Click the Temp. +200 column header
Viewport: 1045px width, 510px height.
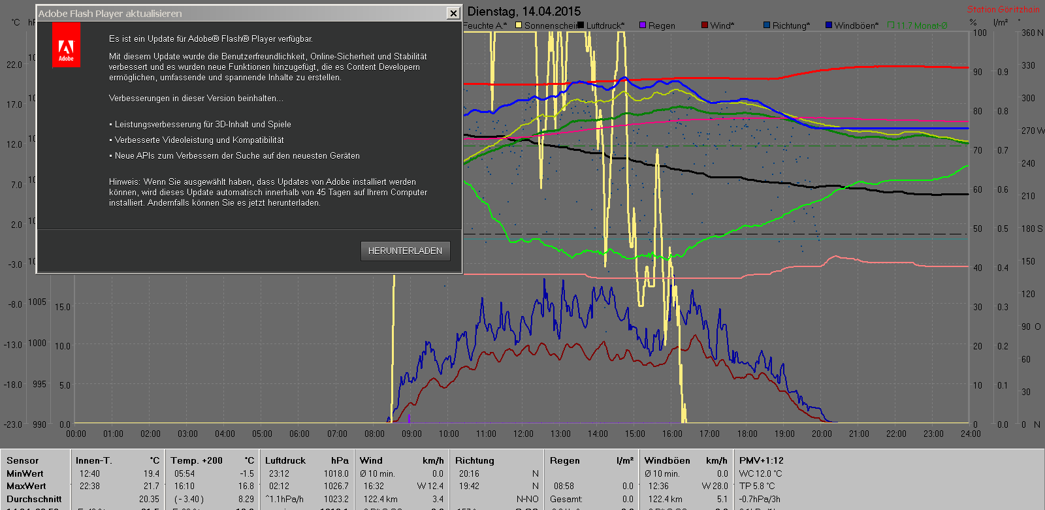197,460
